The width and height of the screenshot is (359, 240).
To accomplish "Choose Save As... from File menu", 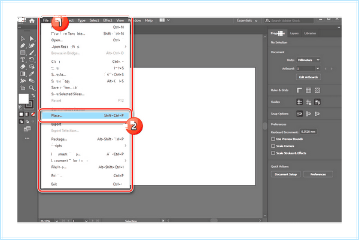I will point(86,75).
